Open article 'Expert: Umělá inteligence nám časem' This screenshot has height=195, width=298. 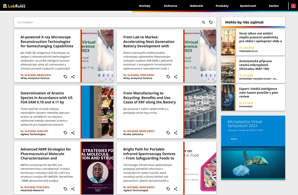(259, 92)
